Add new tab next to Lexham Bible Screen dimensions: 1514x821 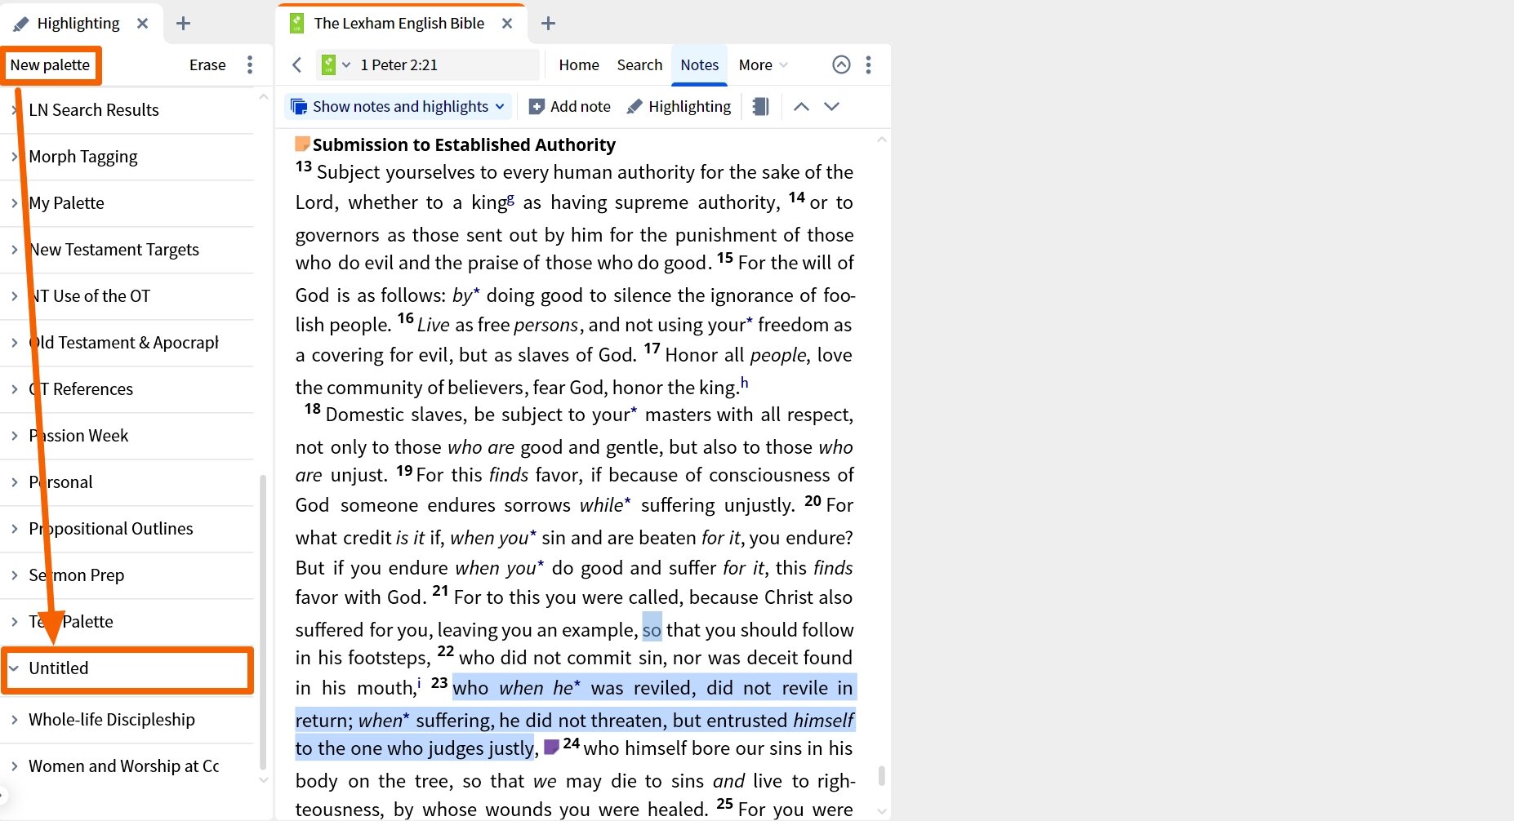[549, 24]
